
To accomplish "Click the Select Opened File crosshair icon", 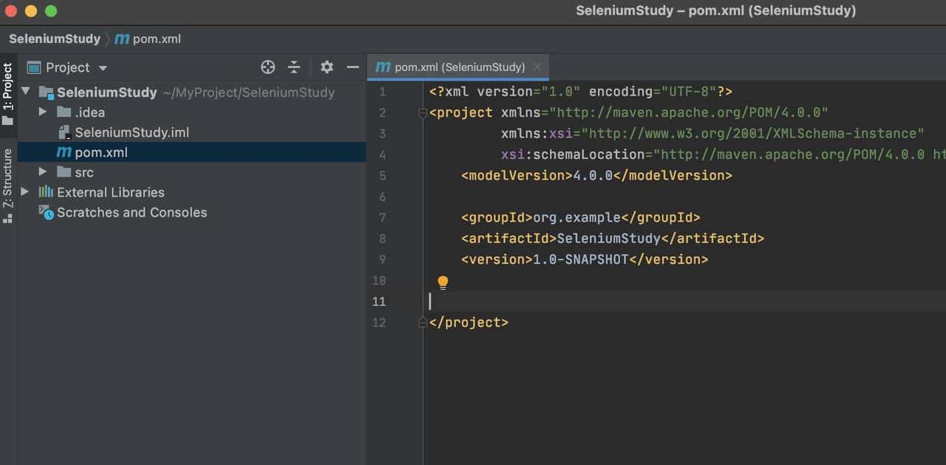I will (x=268, y=67).
